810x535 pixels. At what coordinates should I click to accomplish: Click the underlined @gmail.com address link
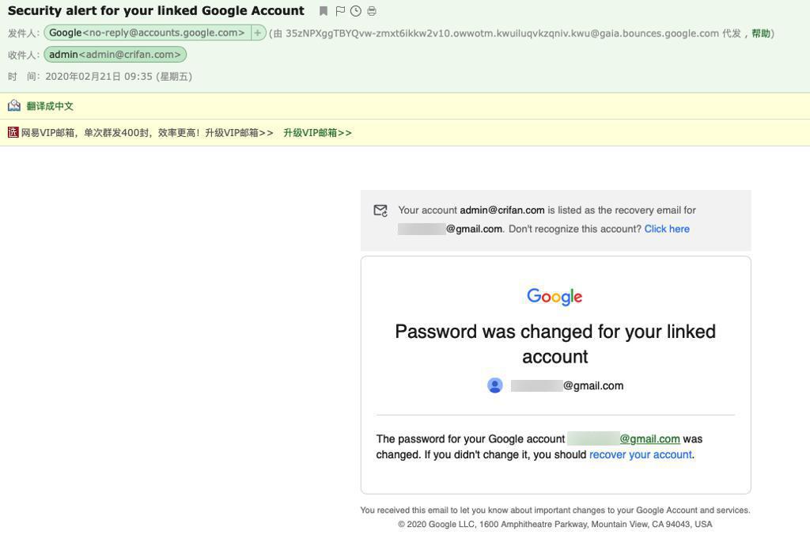[x=649, y=438]
